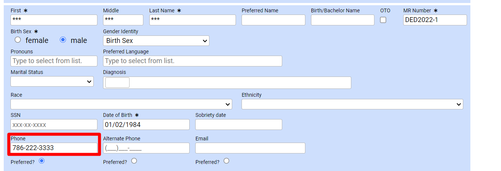501x171 pixels.
Task: Expand the Ethnicity dropdown
Action: tap(352, 104)
